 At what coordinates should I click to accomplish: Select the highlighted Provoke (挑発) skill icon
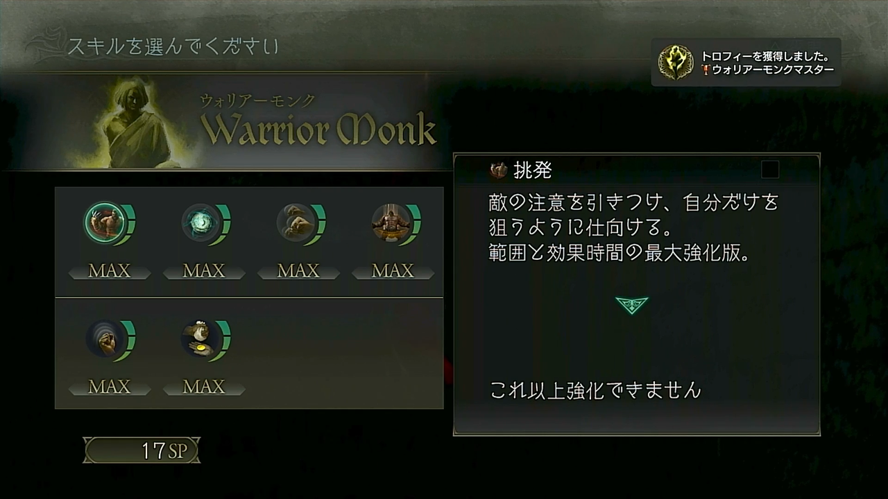coord(105,223)
